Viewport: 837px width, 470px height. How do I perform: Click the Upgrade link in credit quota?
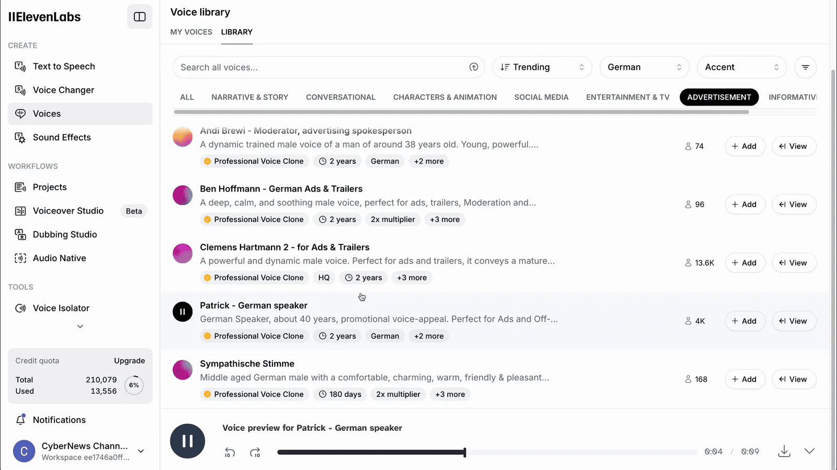coord(129,361)
